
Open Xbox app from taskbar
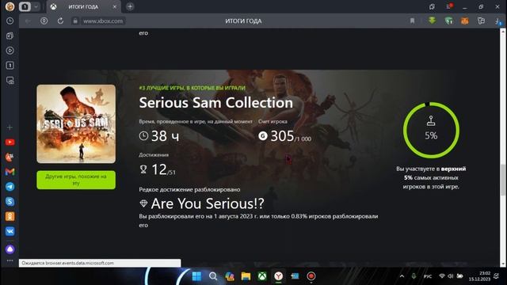tap(262, 276)
